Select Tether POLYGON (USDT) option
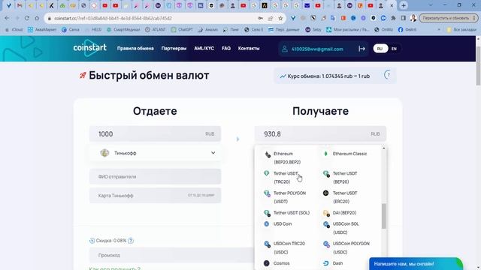The height and width of the screenshot is (270, 481). pos(285,197)
